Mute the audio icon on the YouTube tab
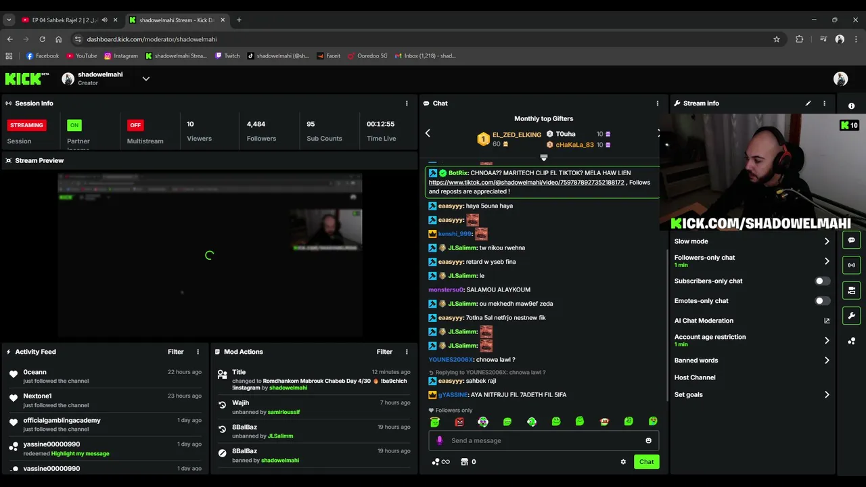 point(104,20)
